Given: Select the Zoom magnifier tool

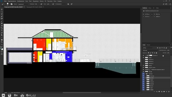Looking at the screenshot, I should click(2, 42).
